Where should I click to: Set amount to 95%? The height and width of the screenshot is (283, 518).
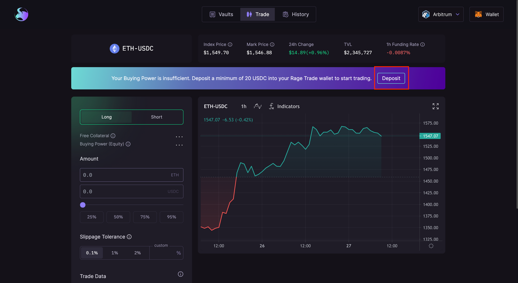(171, 217)
